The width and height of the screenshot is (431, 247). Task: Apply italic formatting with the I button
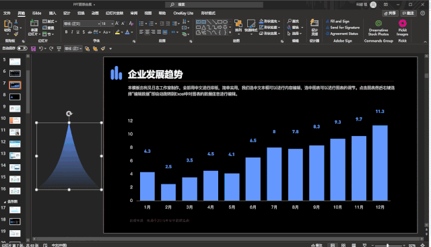click(x=72, y=32)
